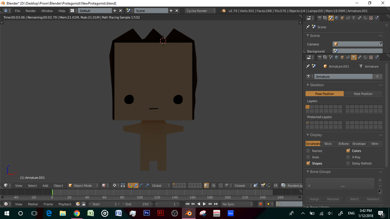Enable the X-Ray display checkbox
390x219 pixels.
348,157
